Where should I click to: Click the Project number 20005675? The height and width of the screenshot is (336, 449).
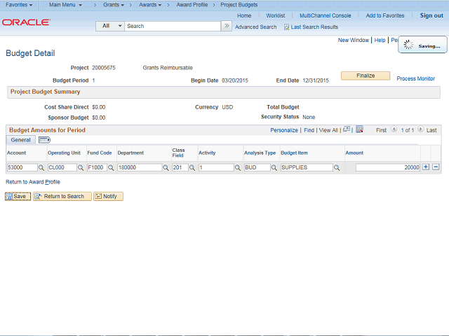104,68
